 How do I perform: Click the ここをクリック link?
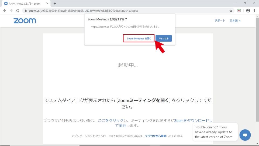click(x=111, y=121)
